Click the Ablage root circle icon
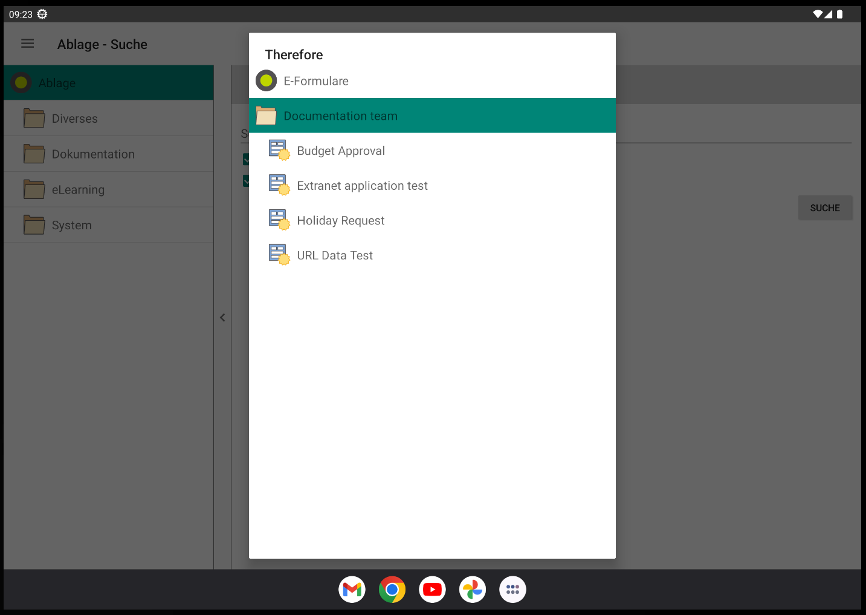This screenshot has height=615, width=866. coord(21,82)
